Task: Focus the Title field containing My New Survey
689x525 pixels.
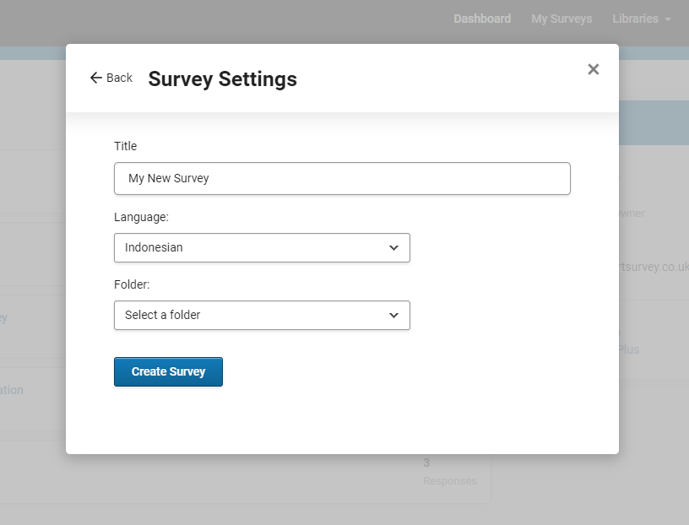Action: pos(342,179)
